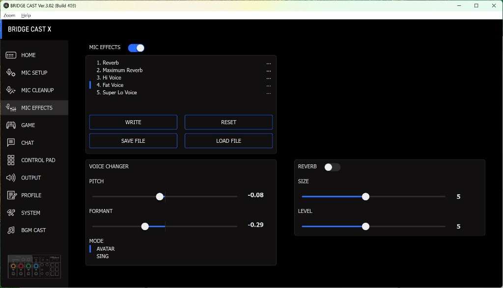The height and width of the screenshot is (288, 503).
Task: Open the Help menu
Action: pyautogui.click(x=26, y=16)
